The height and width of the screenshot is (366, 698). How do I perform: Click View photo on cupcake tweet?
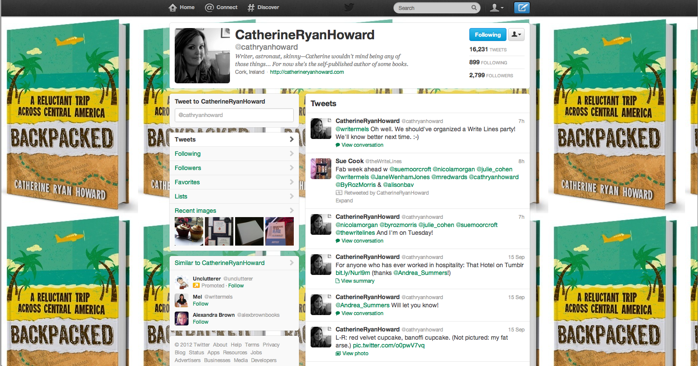tap(355, 353)
